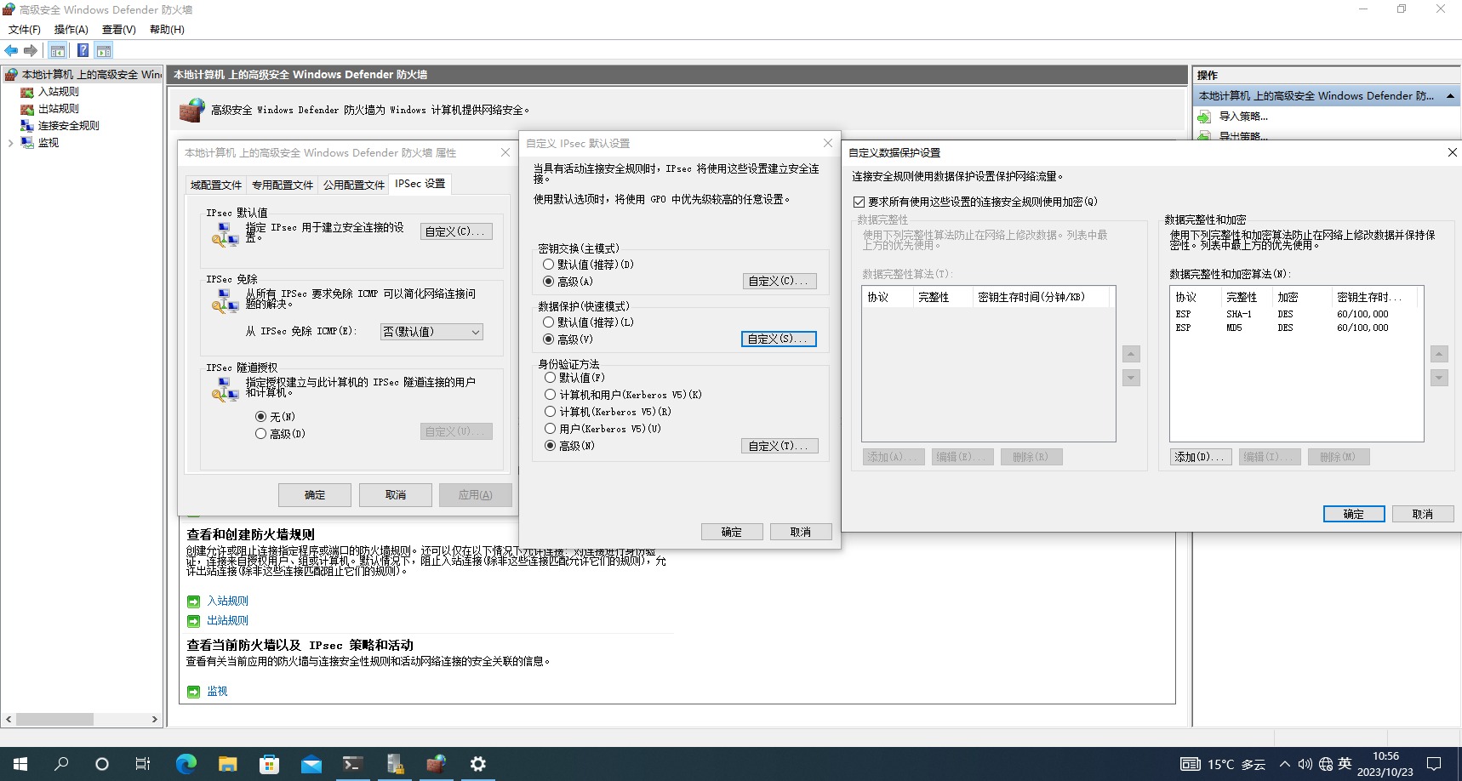The image size is (1462, 781).
Task: Select authentication 计算机和用户(Kerberos V5) radio
Action: click(x=551, y=395)
